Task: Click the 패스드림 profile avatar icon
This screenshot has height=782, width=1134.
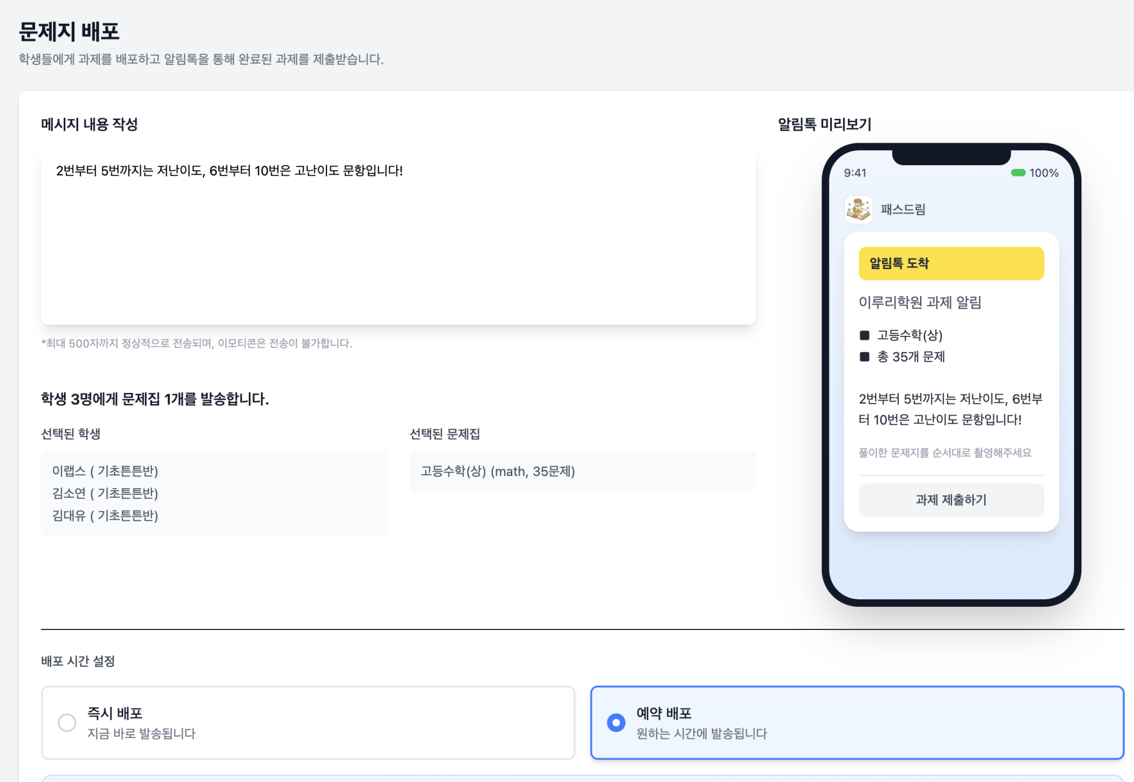Action: click(859, 210)
